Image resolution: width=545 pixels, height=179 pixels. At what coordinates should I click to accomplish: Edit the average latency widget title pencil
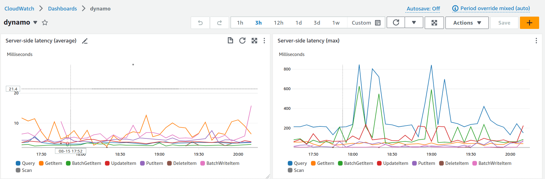[85, 41]
